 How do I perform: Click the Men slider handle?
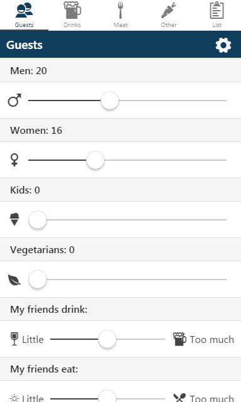[110, 100]
